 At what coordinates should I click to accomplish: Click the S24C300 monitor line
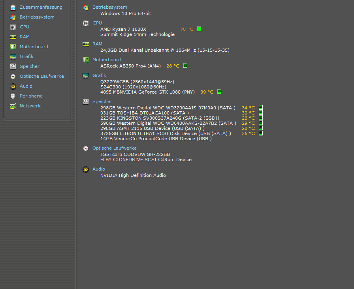pyautogui.click(x=133, y=87)
